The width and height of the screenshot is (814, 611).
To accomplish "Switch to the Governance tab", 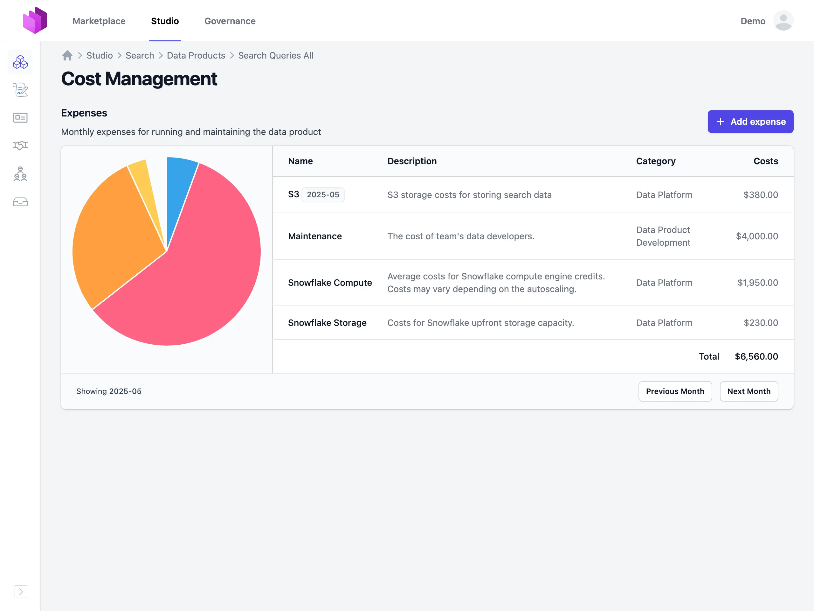I will pos(230,21).
